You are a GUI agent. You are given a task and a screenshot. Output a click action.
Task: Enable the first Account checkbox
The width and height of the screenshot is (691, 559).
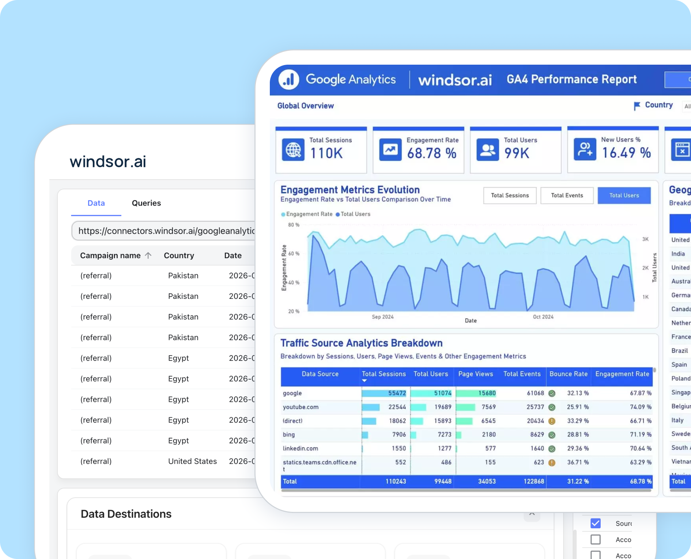595,539
